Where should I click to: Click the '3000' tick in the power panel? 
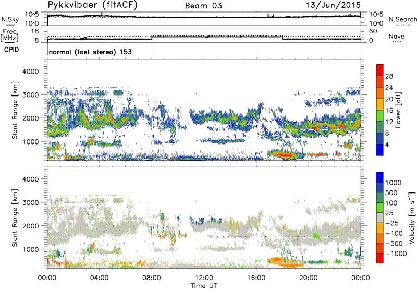tap(30, 95)
